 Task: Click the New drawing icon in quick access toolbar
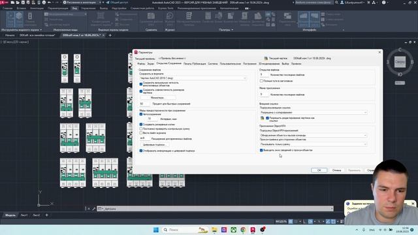(12, 3)
